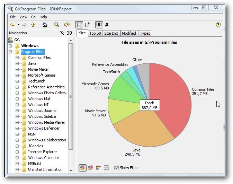Expand the Common Files tree node
This screenshot has height=184, width=233.
coord(17,58)
